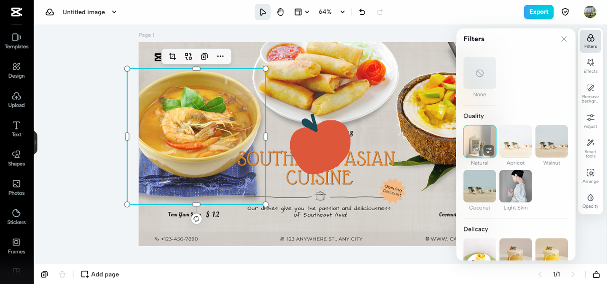The height and width of the screenshot is (284, 607).
Task: Select the Hand pan tool
Action: [280, 12]
